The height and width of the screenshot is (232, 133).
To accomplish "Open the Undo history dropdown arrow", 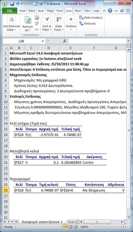I will (x=22, y=4).
